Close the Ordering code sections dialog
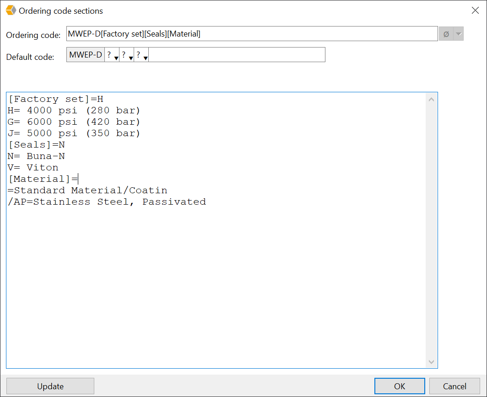Image resolution: width=487 pixels, height=397 pixels. coord(475,10)
